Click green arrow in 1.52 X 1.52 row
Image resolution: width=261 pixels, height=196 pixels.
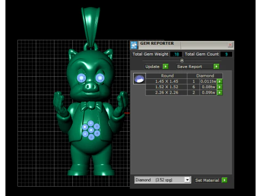tap(220, 87)
